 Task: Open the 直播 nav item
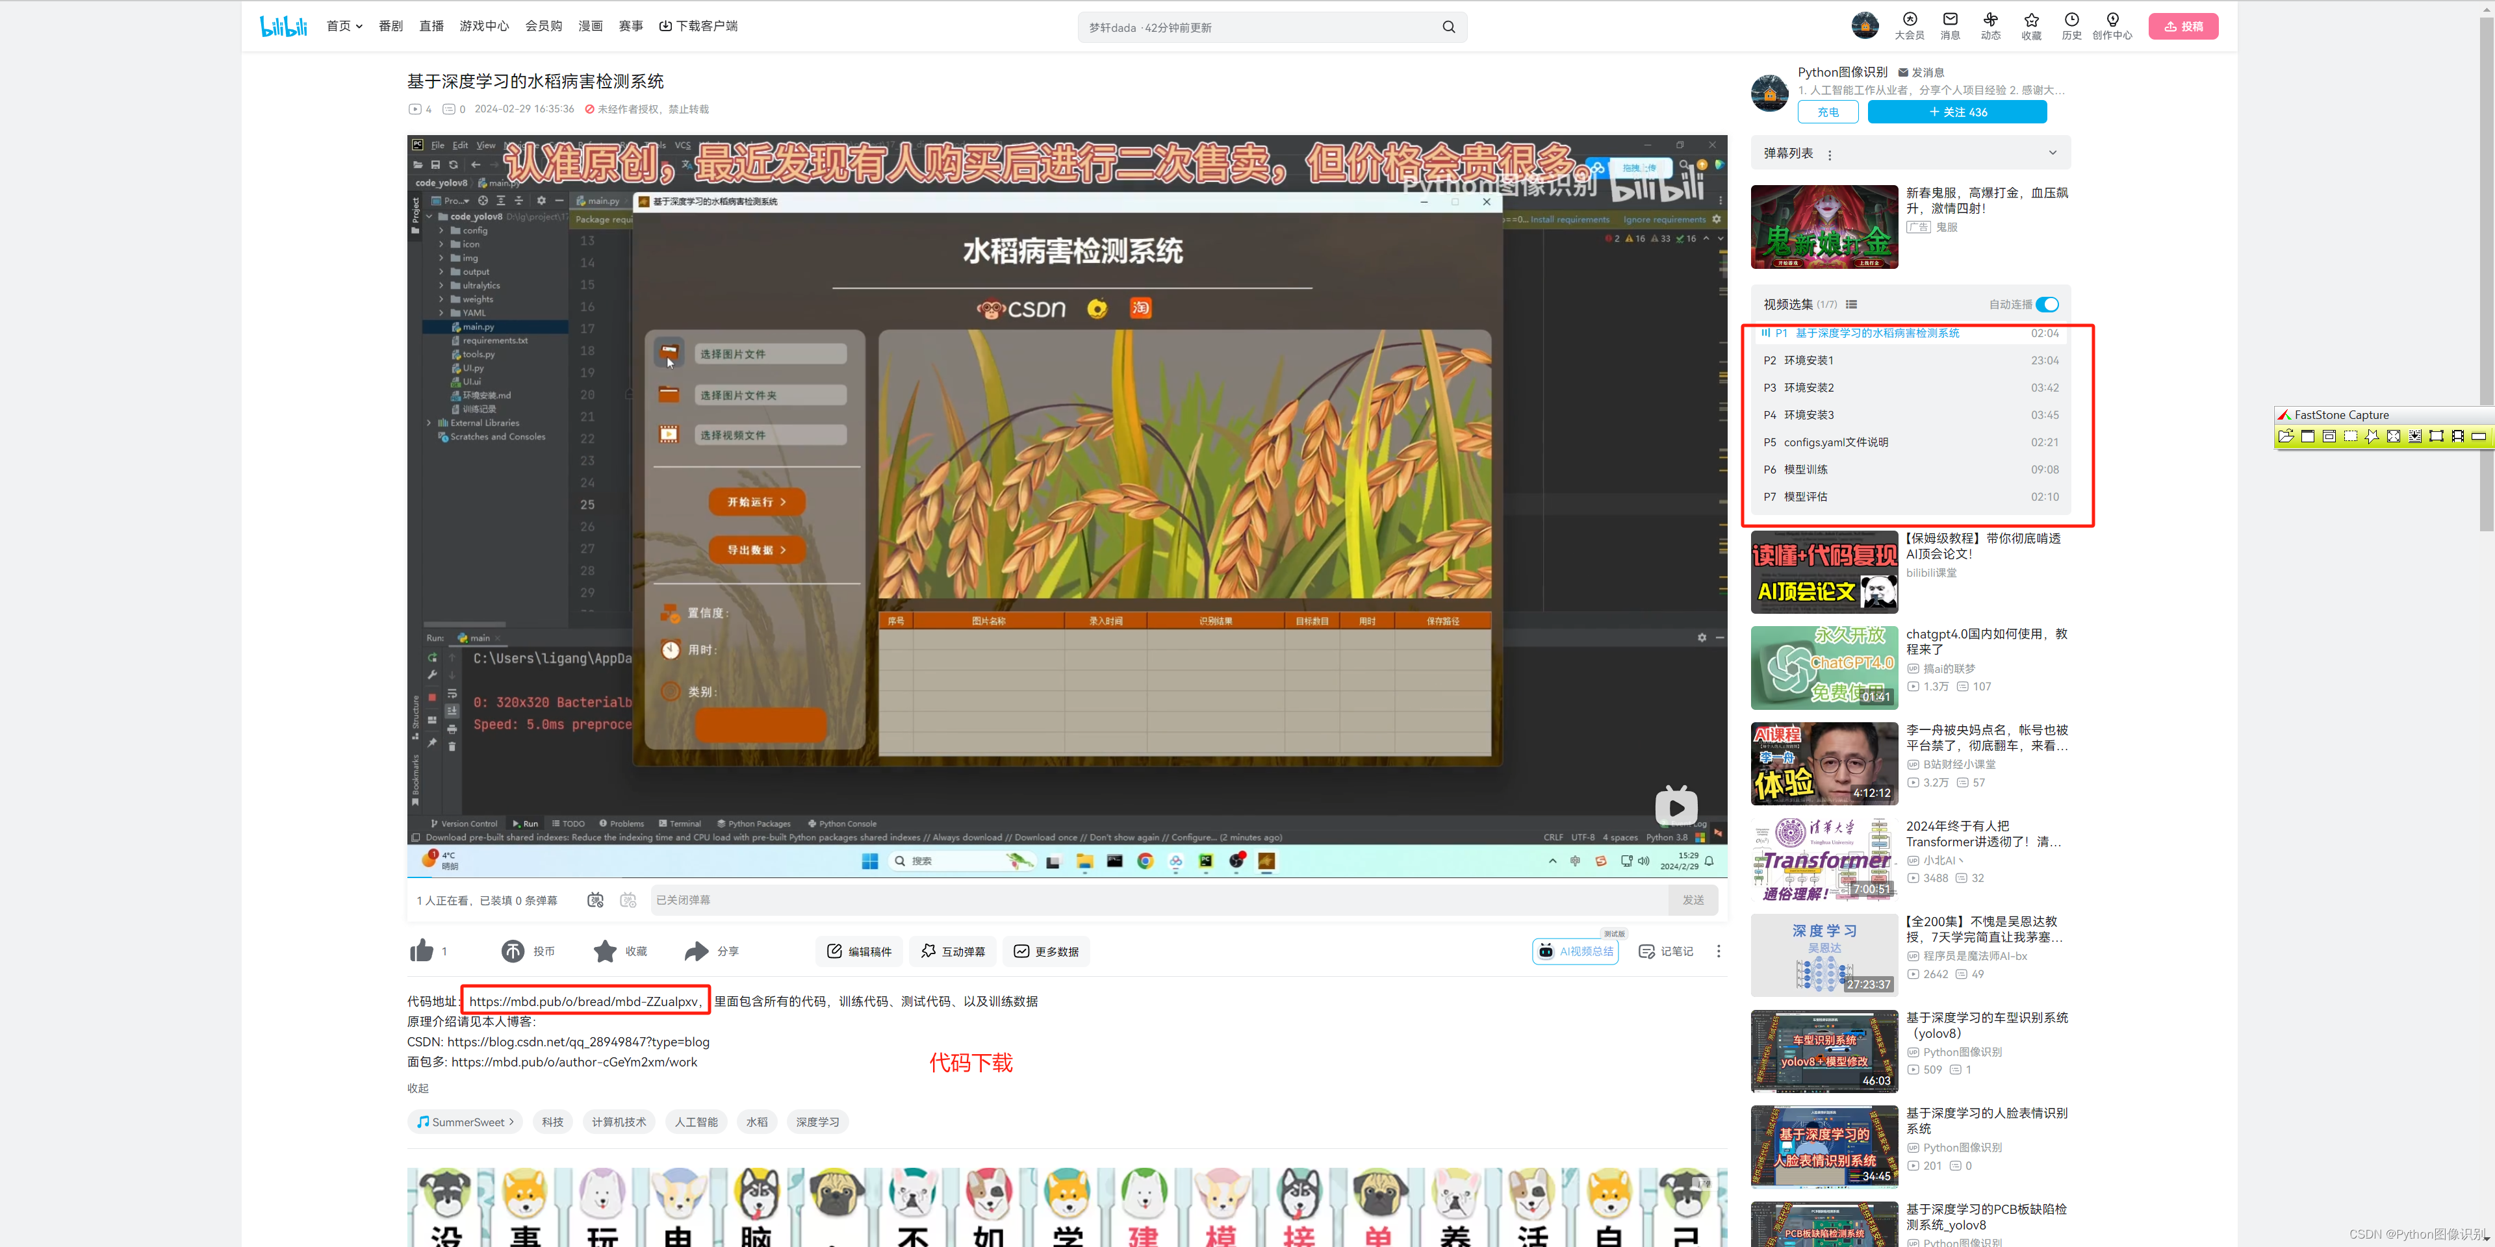(x=431, y=26)
